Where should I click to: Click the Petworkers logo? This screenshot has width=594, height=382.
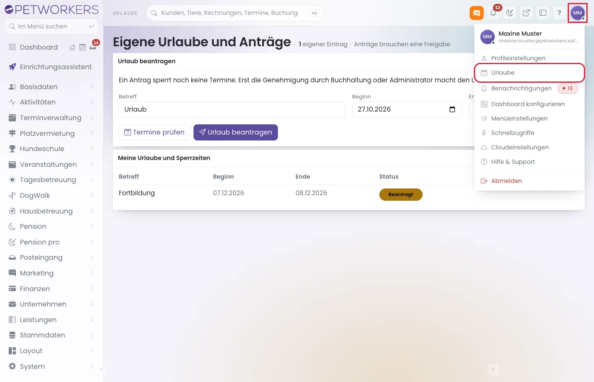pyautogui.click(x=51, y=9)
